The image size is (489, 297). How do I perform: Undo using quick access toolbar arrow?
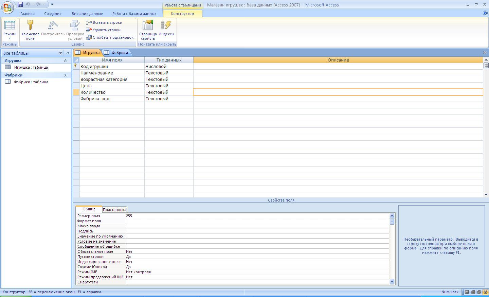(x=28, y=4)
